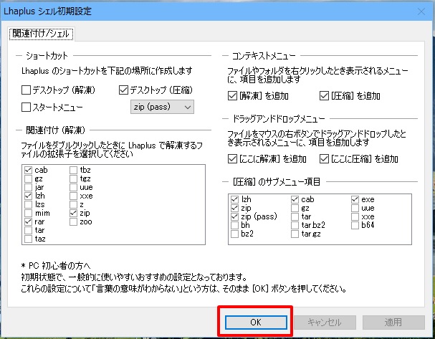The image size is (435, 339).
Task: Close the Lhaplus シェル初期設定 dialog
Action: click(421, 11)
